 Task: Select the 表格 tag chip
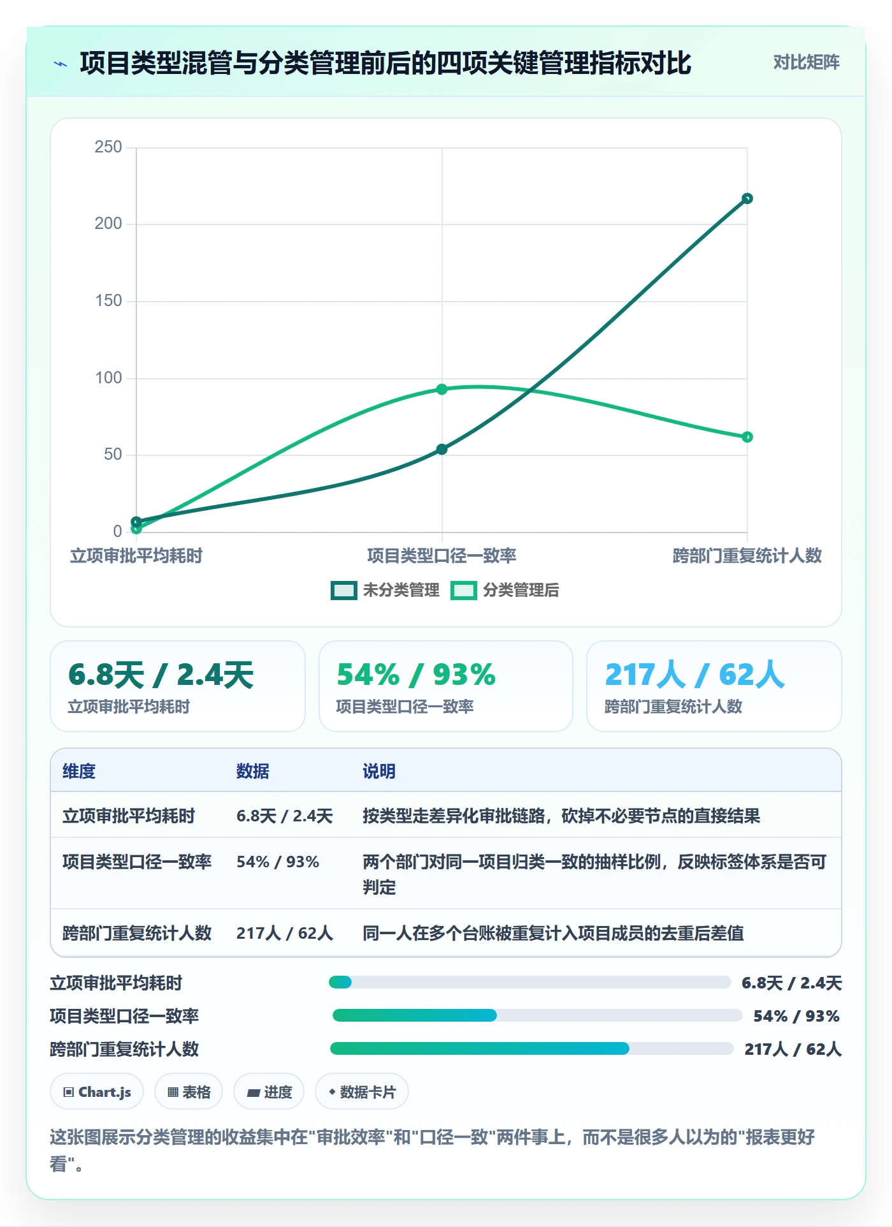click(189, 1092)
